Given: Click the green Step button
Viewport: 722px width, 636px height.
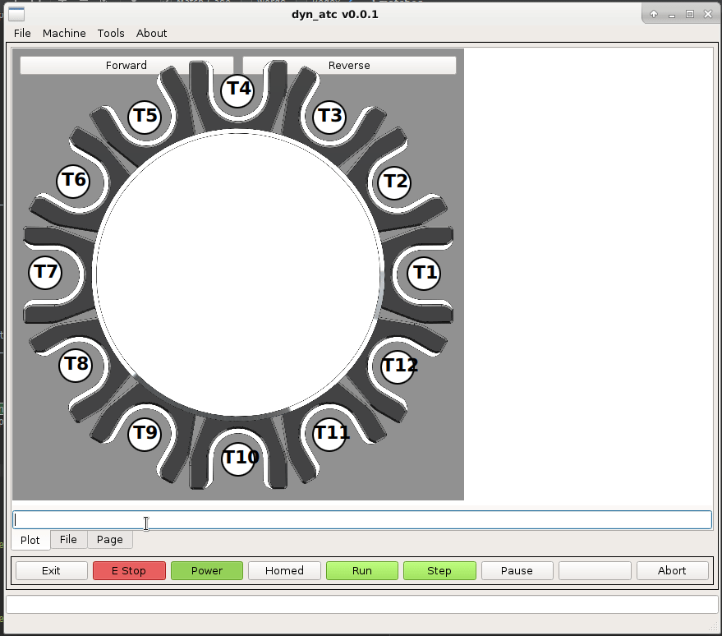Looking at the screenshot, I should pyautogui.click(x=439, y=570).
